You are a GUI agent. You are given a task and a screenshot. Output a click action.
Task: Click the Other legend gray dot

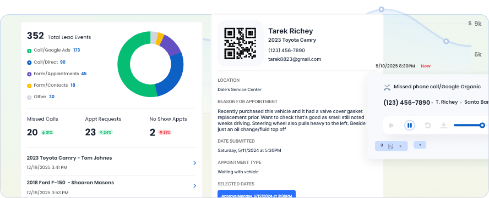tap(29, 97)
